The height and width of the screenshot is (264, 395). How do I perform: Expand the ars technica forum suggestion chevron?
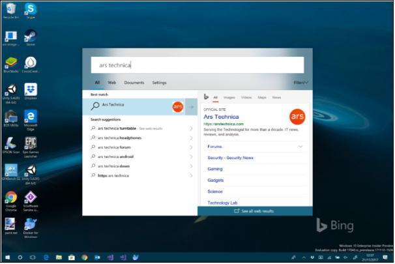click(191, 147)
